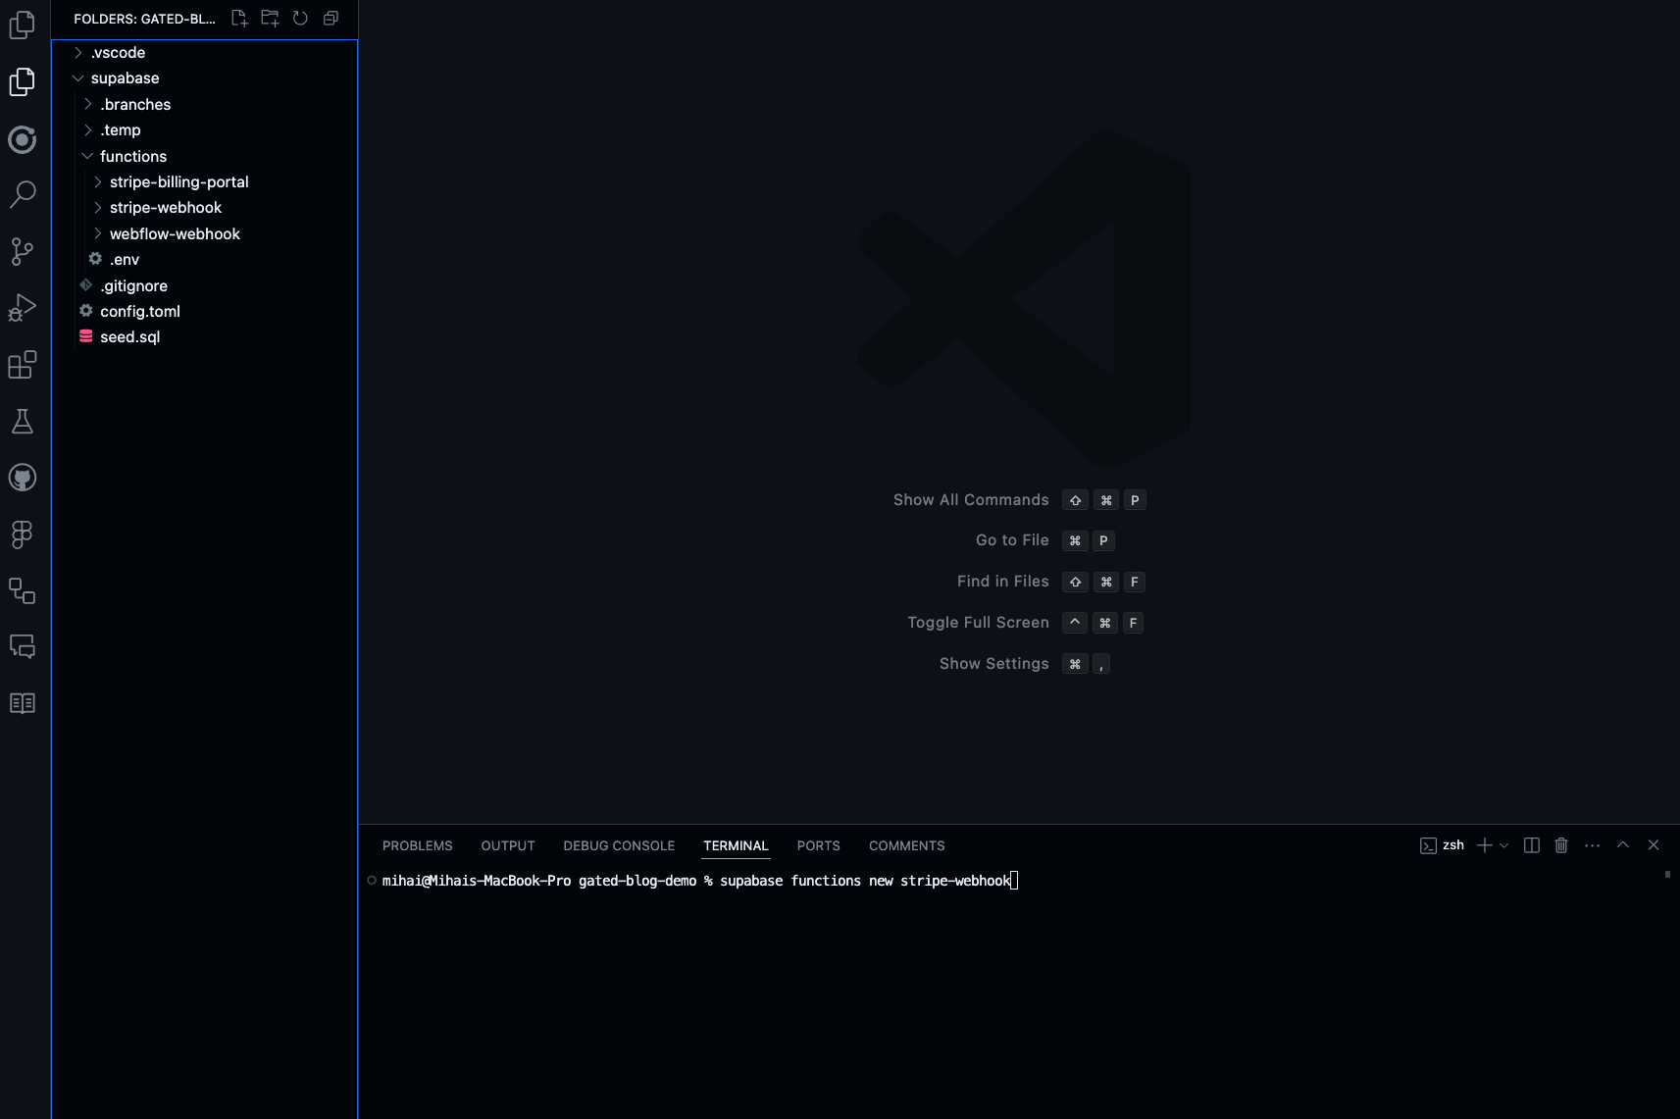
Task: Refresh the Folders explorer
Action: (300, 18)
